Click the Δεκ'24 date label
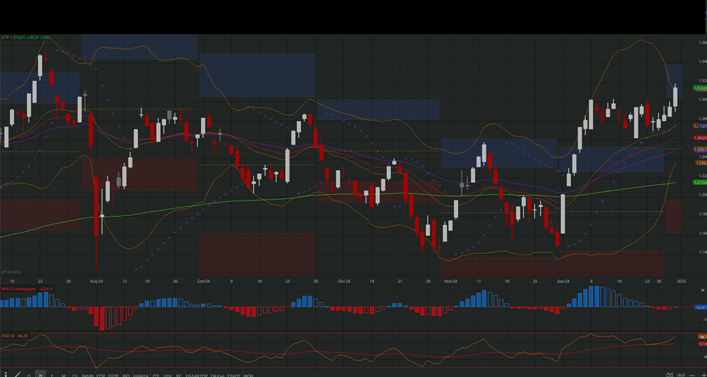The width and height of the screenshot is (707, 377). 563,281
